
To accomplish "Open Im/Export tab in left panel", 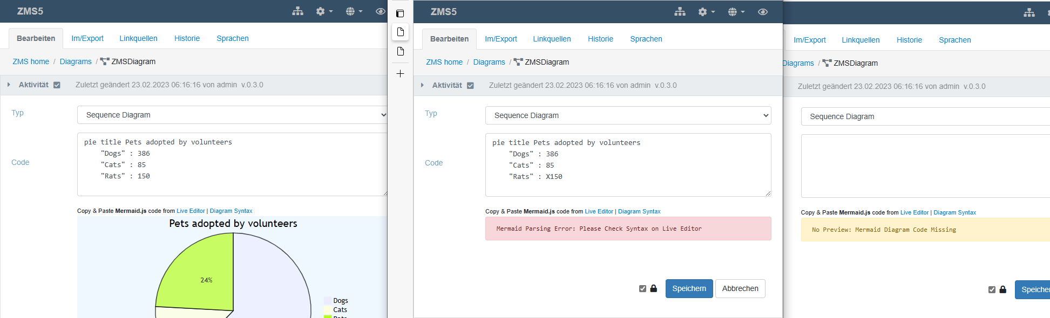I will (87, 38).
